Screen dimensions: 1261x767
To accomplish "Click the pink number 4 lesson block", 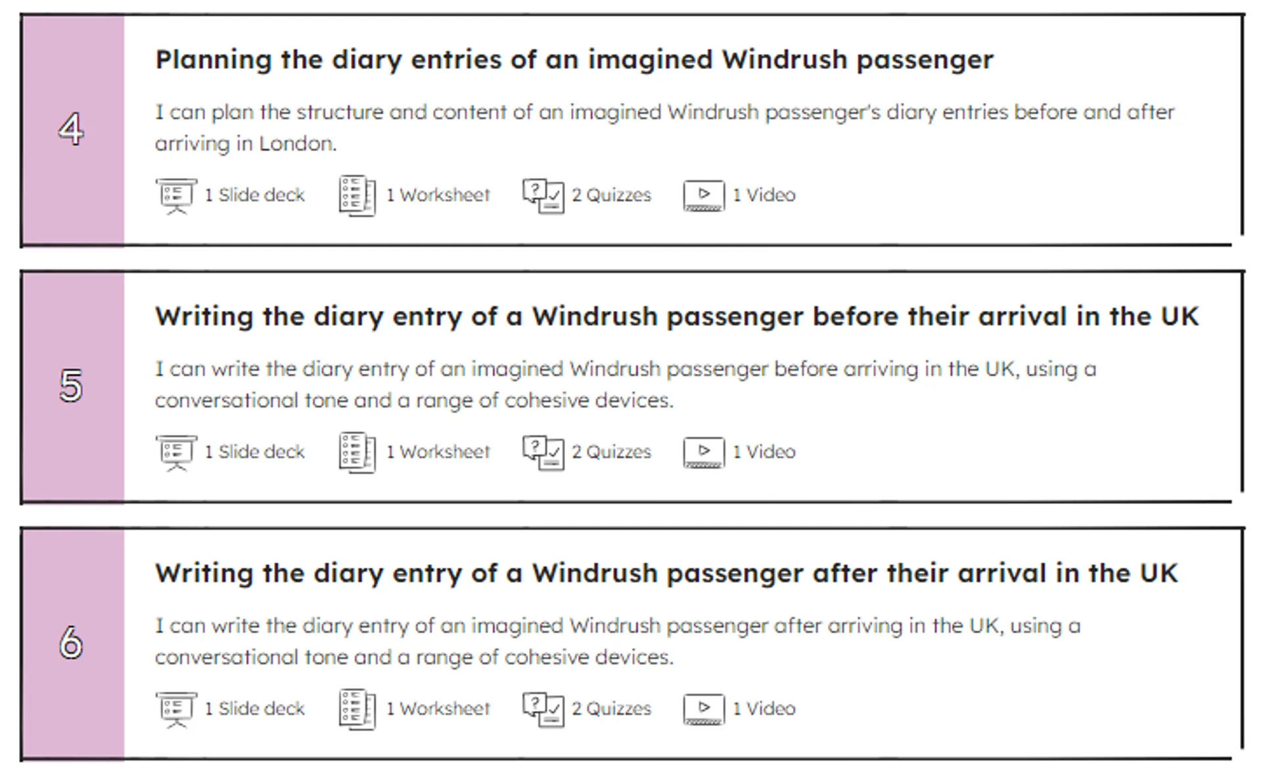I will 72,129.
